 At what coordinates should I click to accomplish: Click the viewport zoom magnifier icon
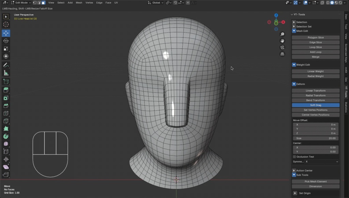coord(283,34)
